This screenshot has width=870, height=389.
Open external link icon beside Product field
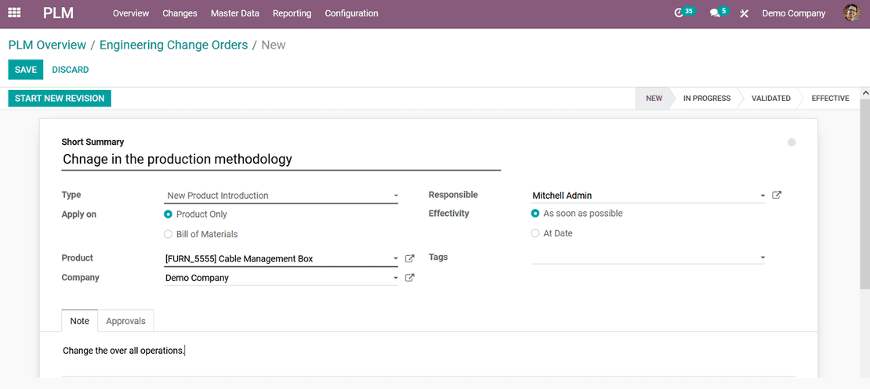tap(409, 258)
